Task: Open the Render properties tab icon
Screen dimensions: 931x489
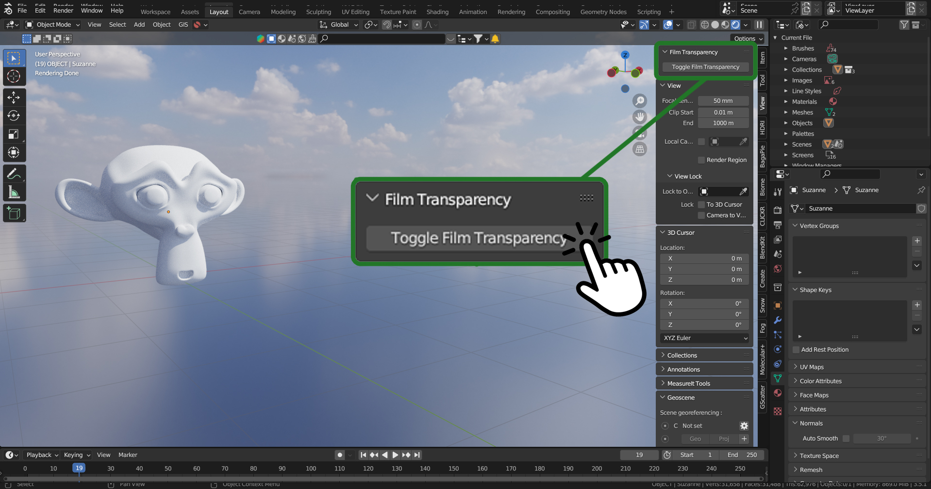Action: point(778,210)
